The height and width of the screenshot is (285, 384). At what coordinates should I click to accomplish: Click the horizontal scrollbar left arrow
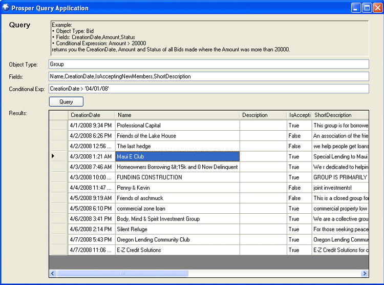(53, 274)
